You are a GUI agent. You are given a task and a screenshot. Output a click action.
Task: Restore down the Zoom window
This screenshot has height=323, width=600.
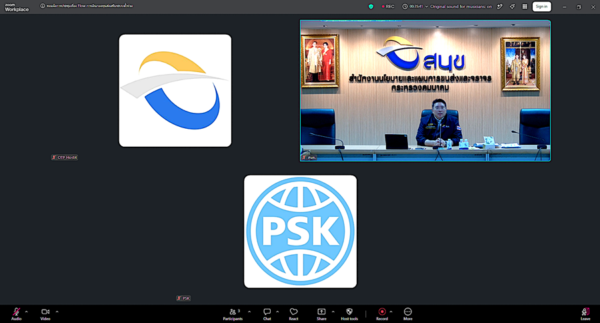[x=579, y=7]
